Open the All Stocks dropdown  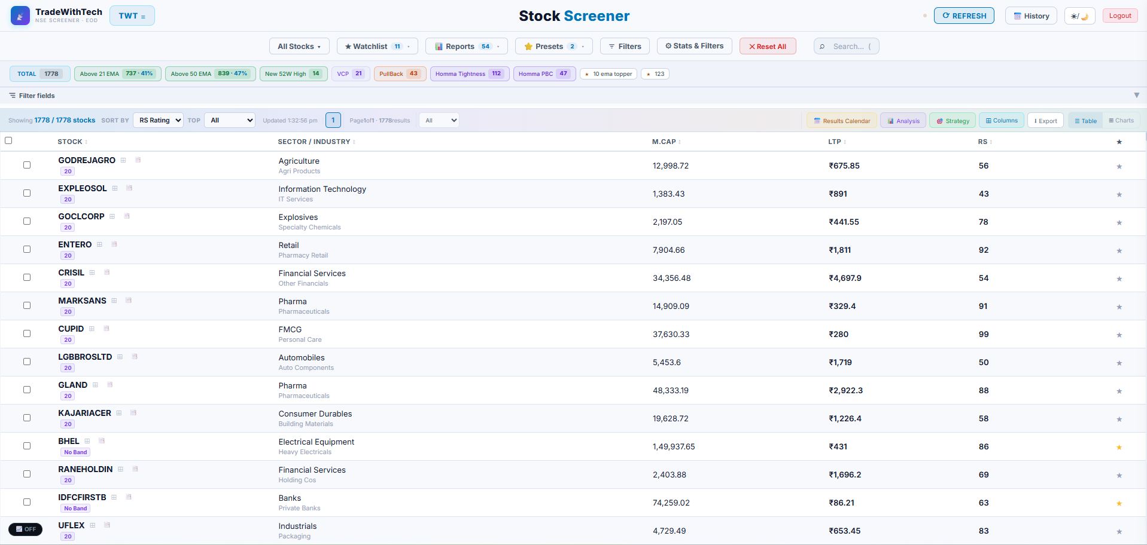tap(299, 46)
